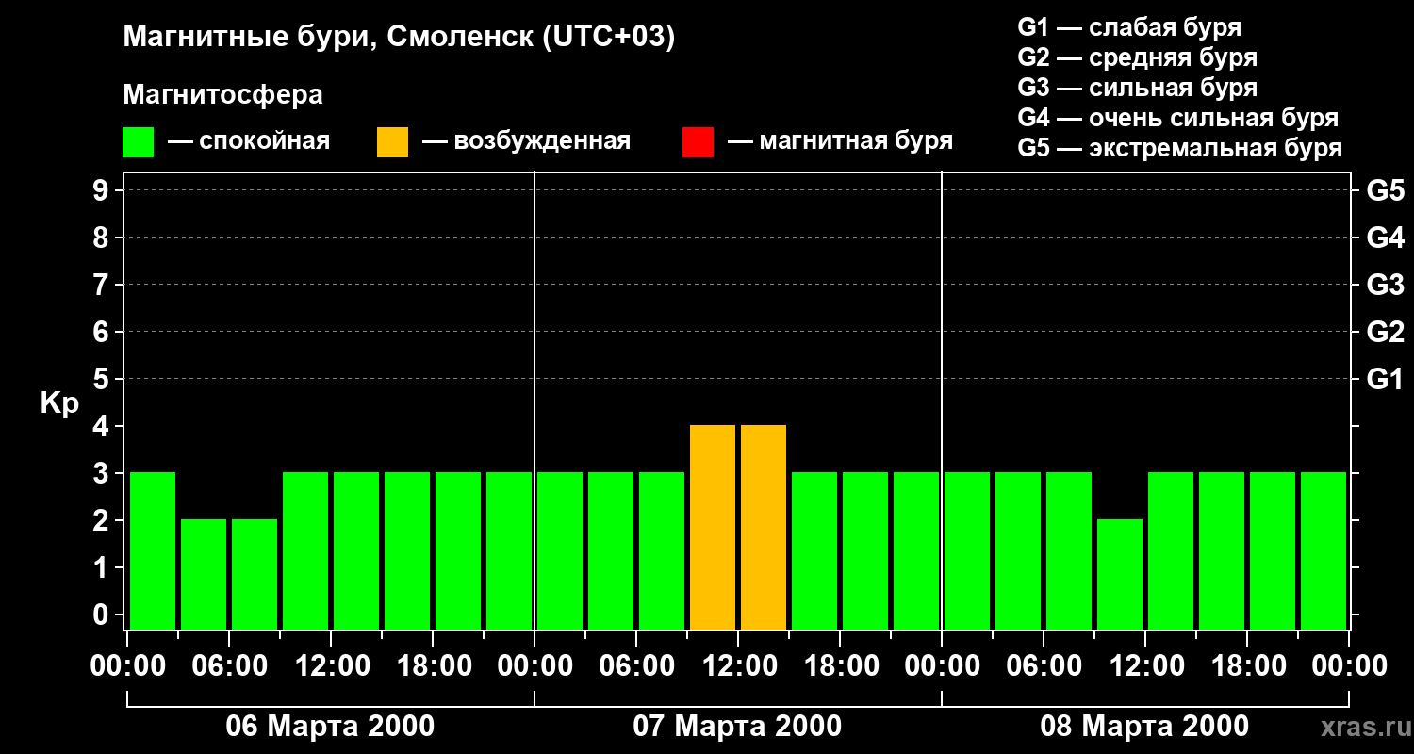Click the red магнитная буря legend swatch
1414x754 pixels.
point(698,142)
